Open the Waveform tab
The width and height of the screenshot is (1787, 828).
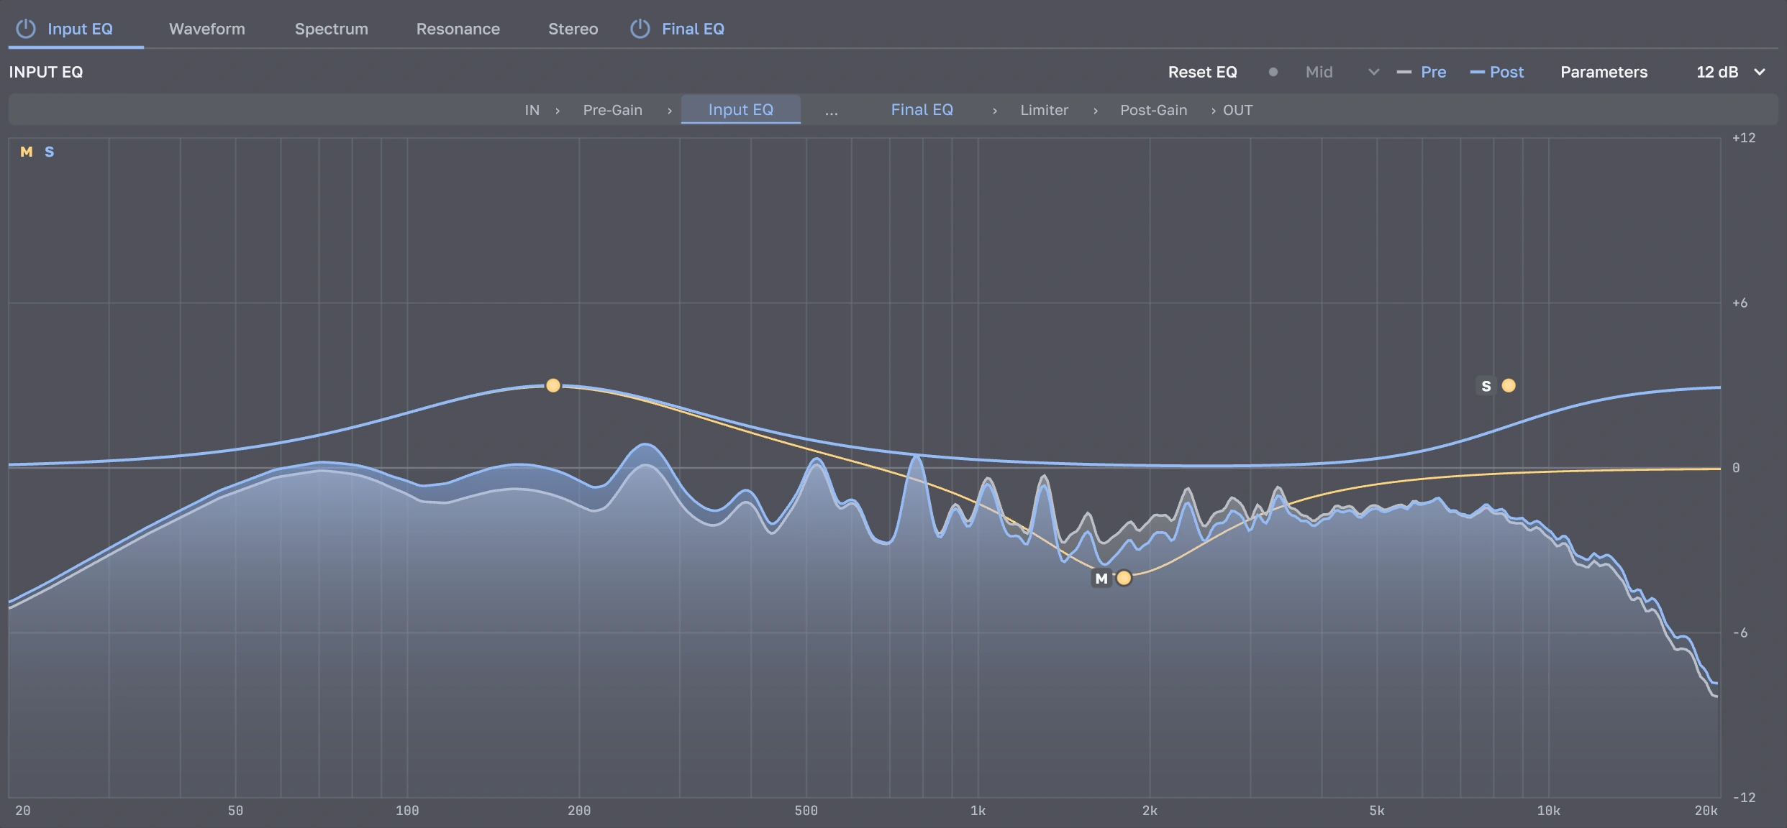(207, 29)
